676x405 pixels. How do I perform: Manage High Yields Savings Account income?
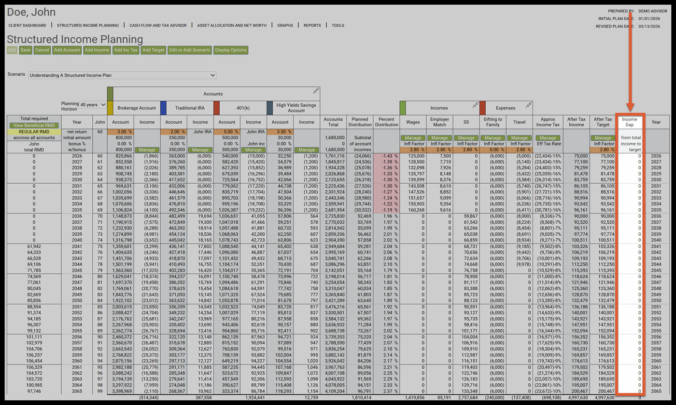pos(306,150)
